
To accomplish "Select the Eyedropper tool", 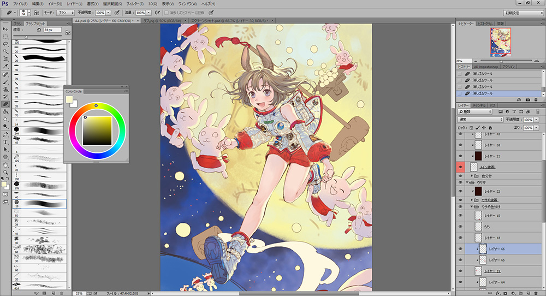I will click(5, 66).
